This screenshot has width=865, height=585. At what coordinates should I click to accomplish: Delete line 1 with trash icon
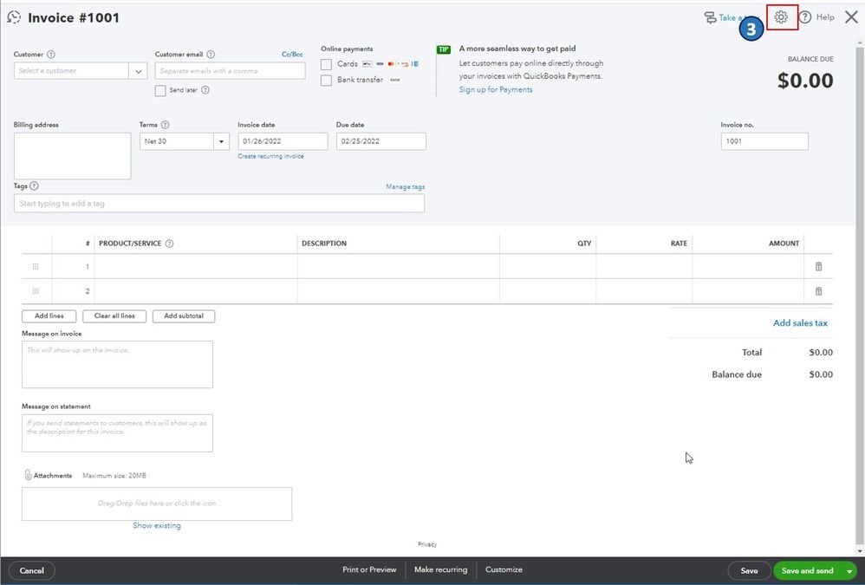point(818,267)
